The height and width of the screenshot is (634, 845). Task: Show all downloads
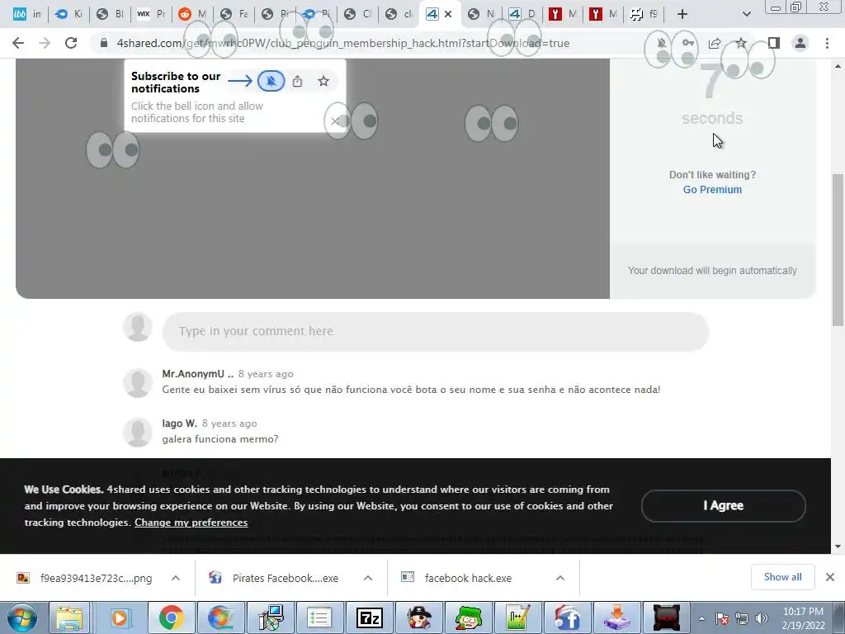click(x=782, y=577)
